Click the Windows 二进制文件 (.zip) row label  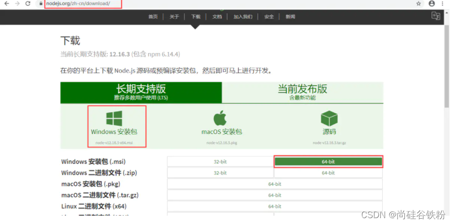click(99, 173)
